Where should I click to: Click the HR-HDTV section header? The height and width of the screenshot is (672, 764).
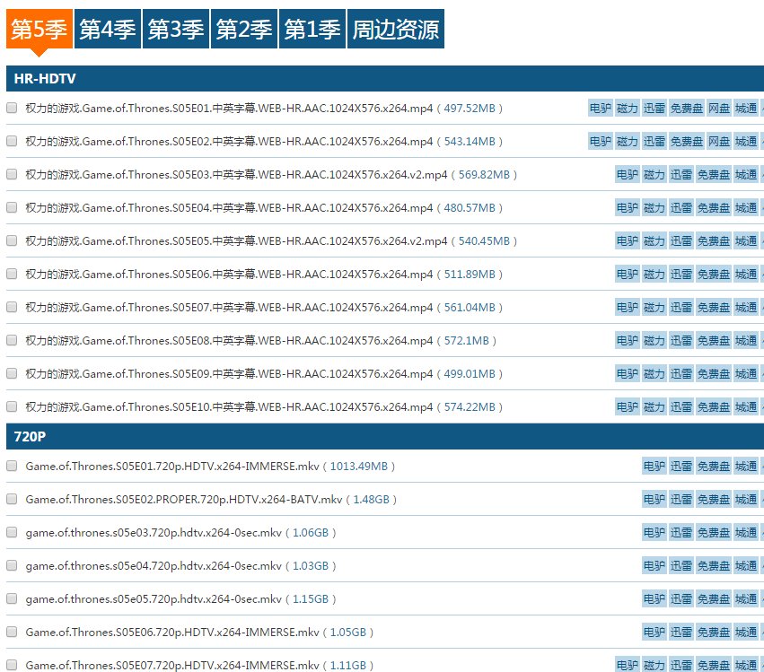tap(44, 79)
